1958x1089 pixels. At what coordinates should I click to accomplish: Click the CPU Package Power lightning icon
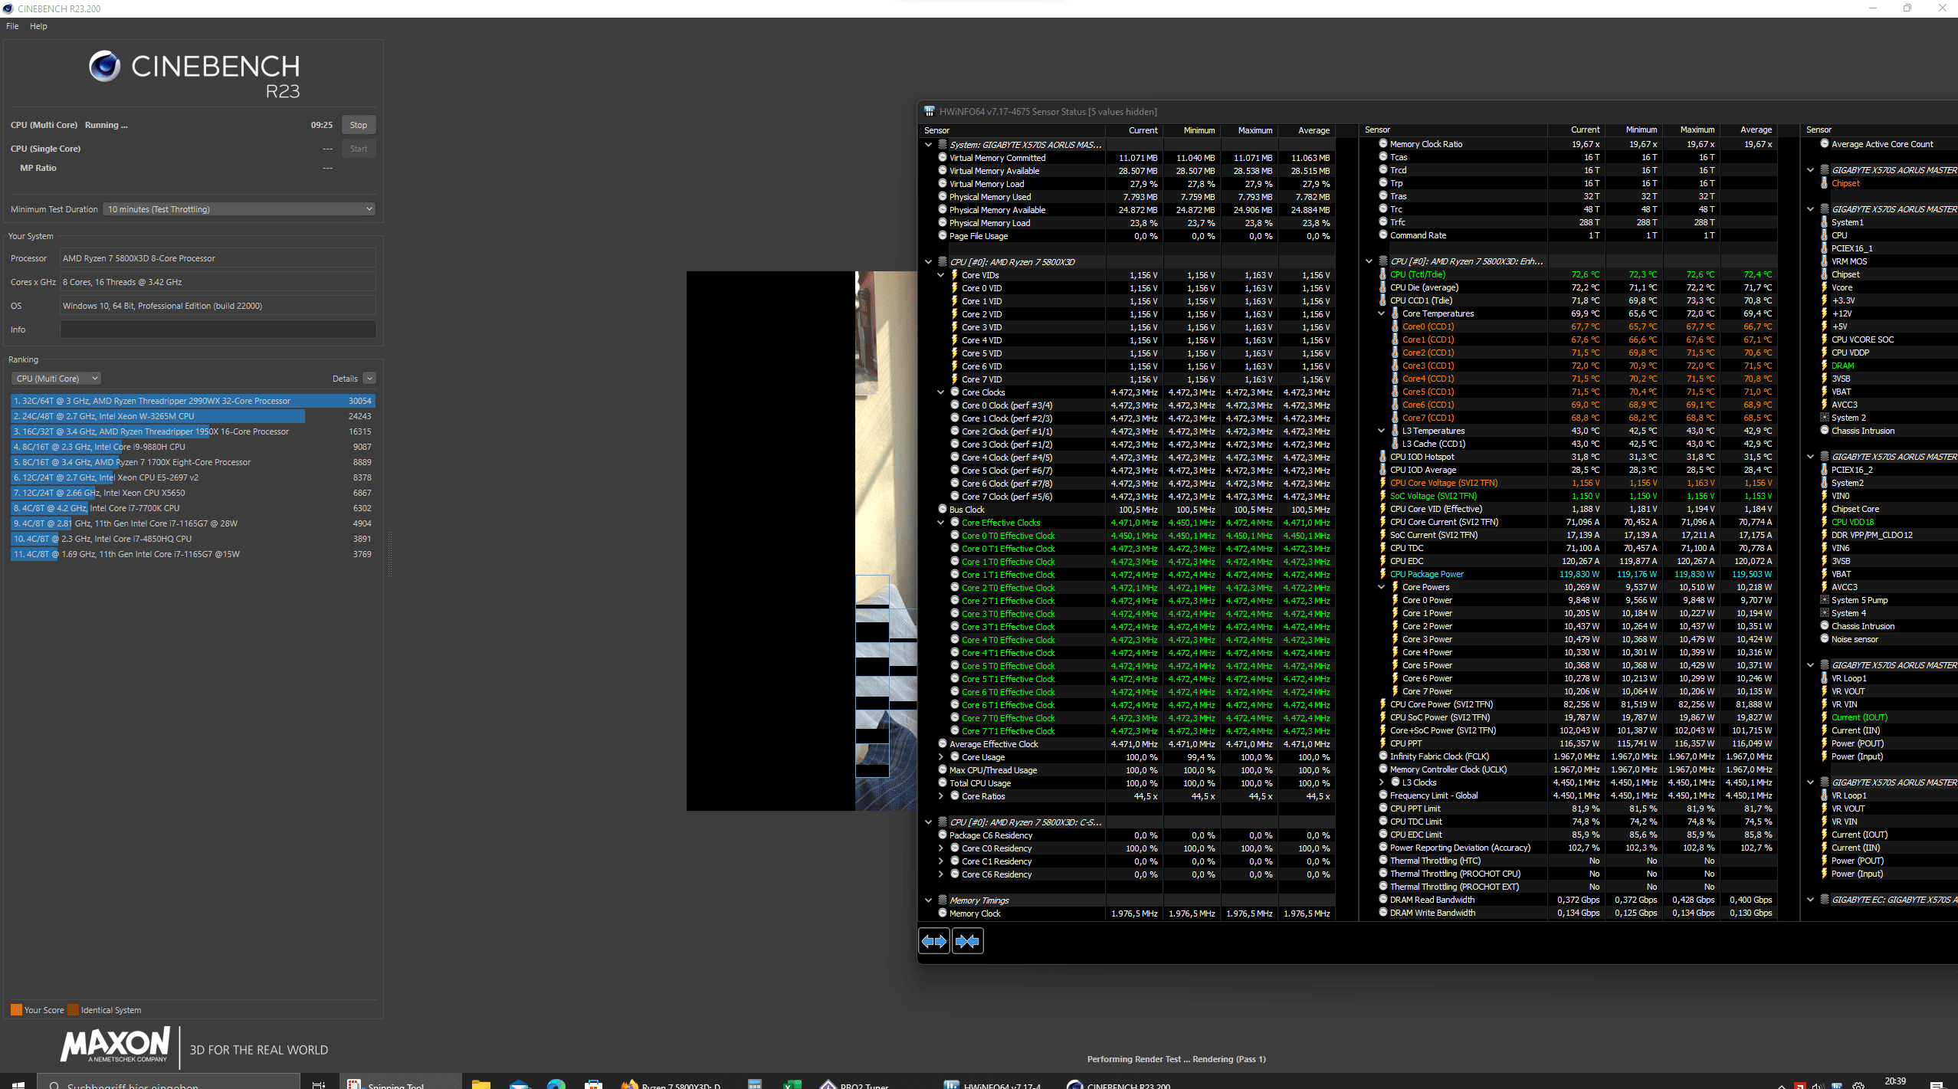point(1383,574)
